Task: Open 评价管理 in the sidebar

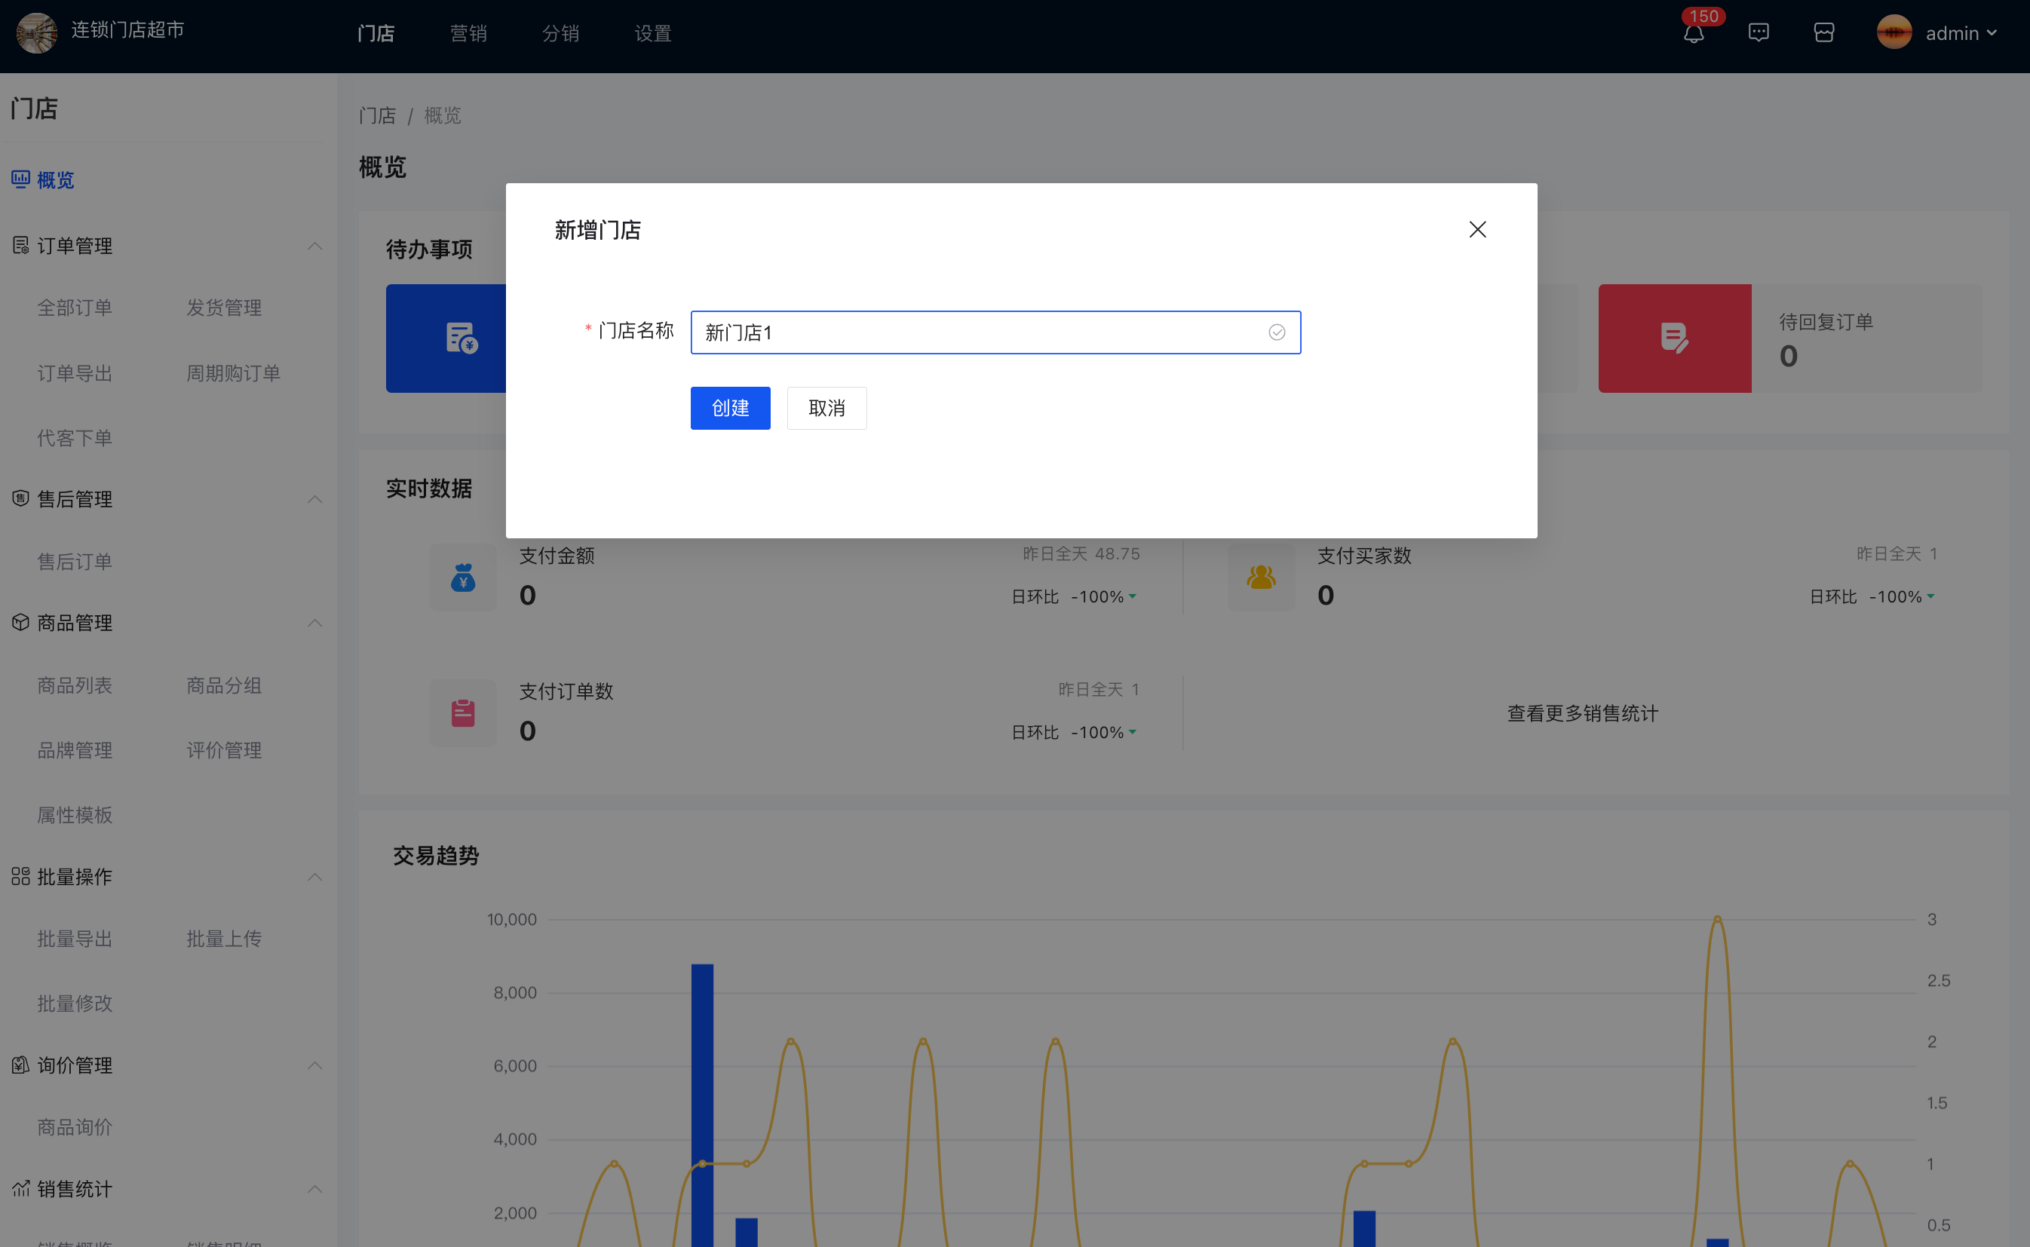Action: tap(223, 750)
